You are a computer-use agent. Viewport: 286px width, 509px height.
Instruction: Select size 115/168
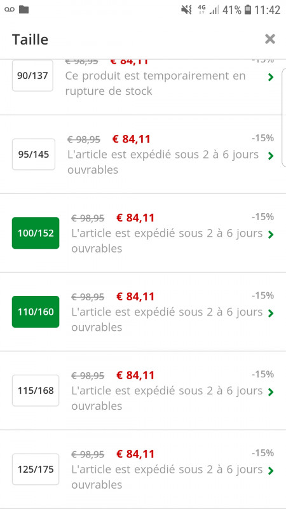(36, 391)
